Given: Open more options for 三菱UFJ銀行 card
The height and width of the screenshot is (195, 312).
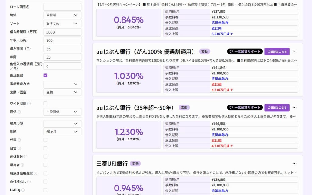Looking at the screenshot, I should point(295,163).
